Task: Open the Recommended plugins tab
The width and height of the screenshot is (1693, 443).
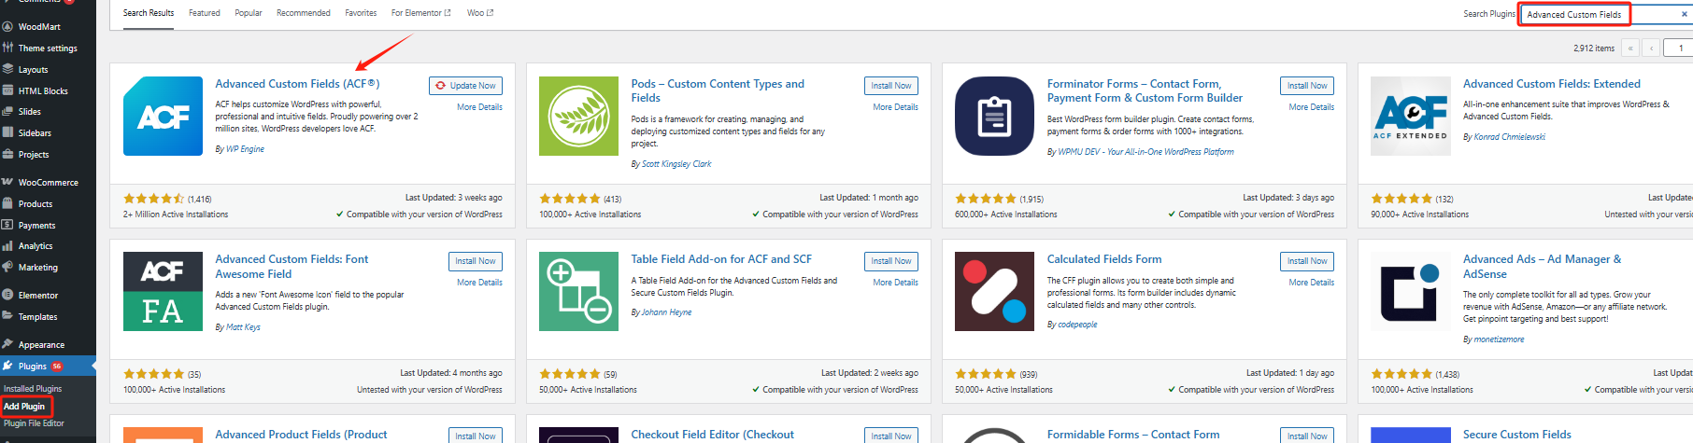Action: [x=304, y=13]
